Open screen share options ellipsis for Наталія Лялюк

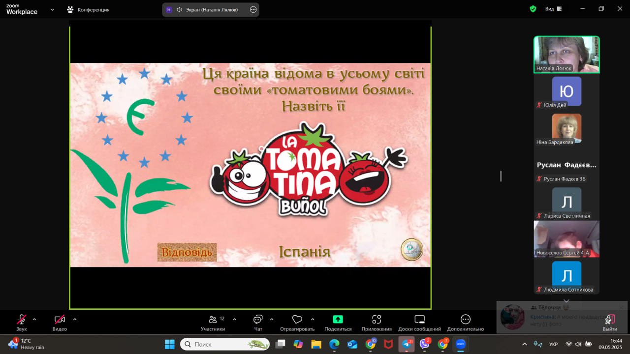[x=253, y=9]
